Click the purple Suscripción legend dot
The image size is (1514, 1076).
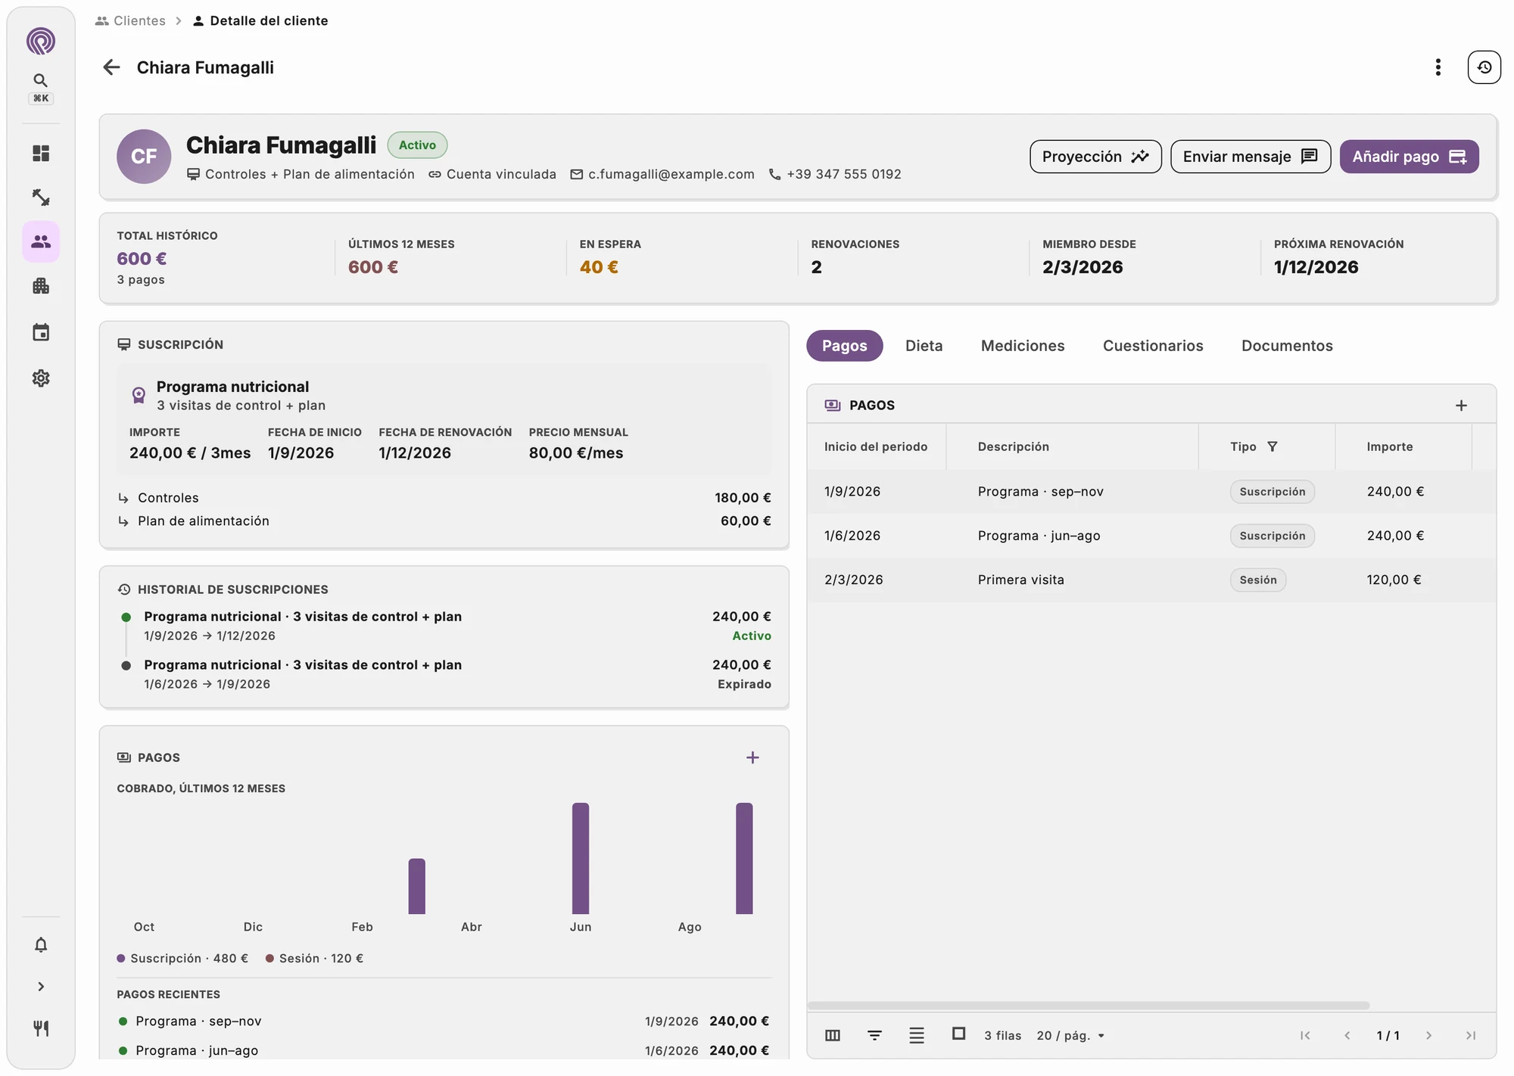(121, 958)
